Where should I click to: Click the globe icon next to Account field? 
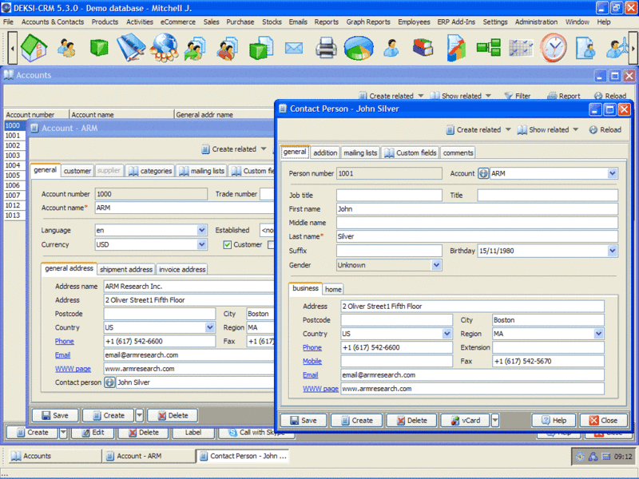[483, 173]
